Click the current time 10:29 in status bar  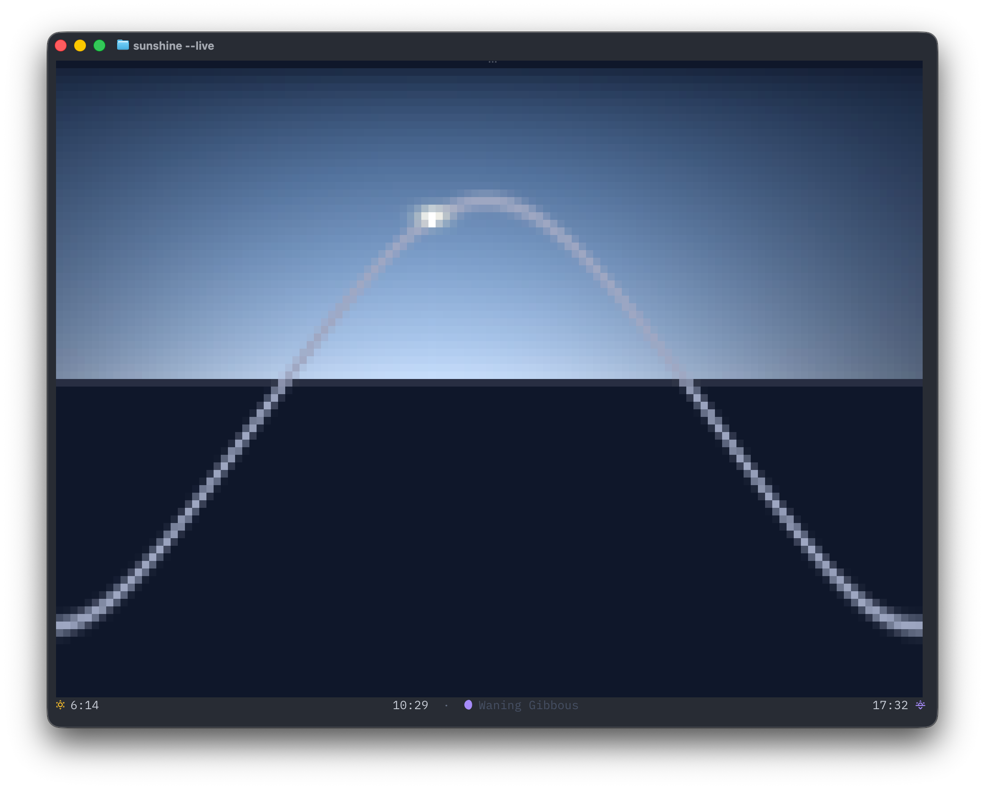click(x=410, y=705)
